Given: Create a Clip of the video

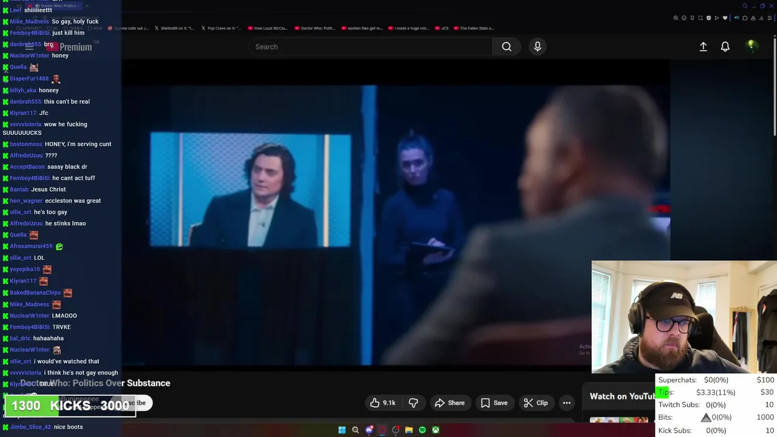Looking at the screenshot, I should 536,403.
